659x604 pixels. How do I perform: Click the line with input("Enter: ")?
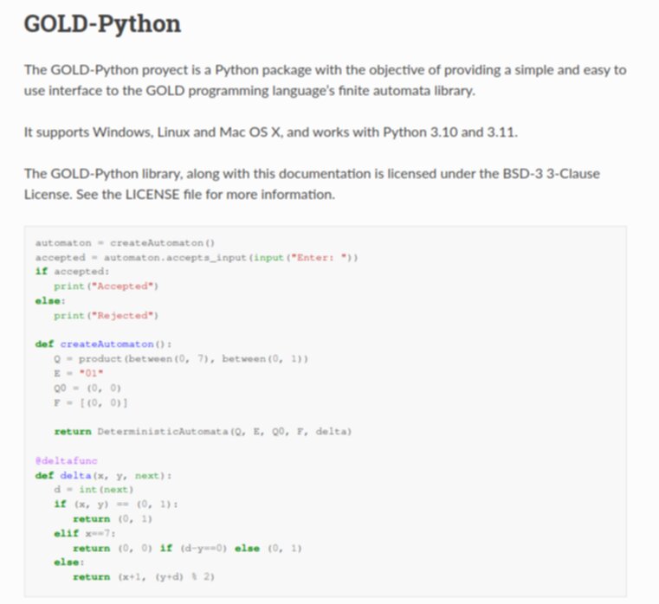(197, 257)
